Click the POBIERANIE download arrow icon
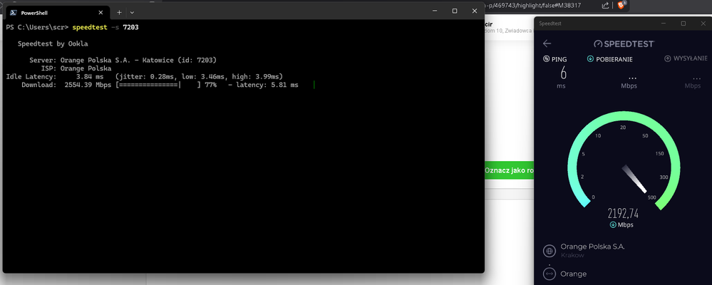This screenshot has height=285, width=712. point(590,58)
